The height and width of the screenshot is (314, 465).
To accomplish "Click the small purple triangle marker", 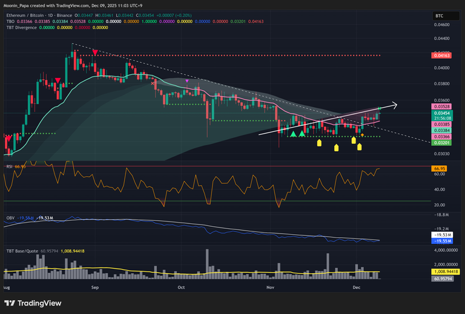I will [187, 80].
